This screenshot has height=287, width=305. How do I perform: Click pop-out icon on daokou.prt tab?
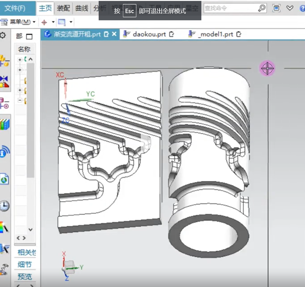pos(171,34)
